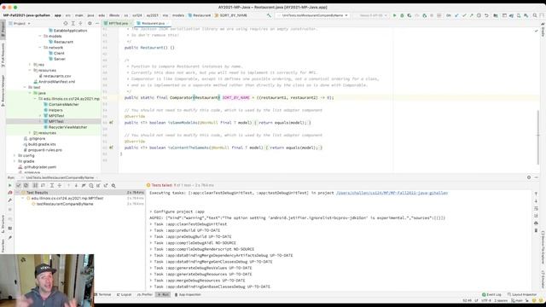The image size is (546, 307).
Task: Click VCS rollback arrow in top toolbar
Action: coord(486,15)
